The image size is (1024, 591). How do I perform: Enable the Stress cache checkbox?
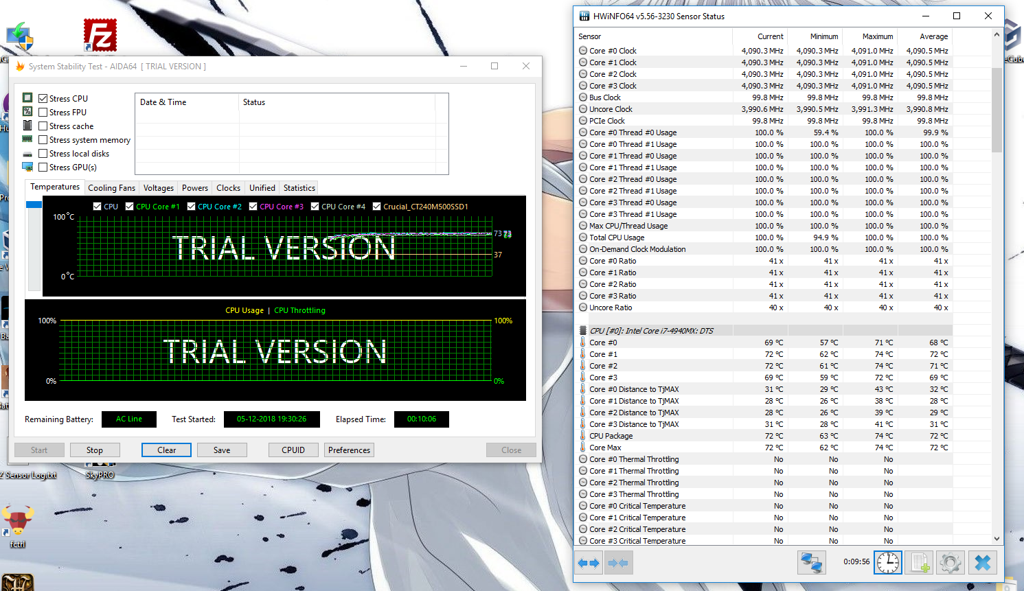tap(43, 126)
